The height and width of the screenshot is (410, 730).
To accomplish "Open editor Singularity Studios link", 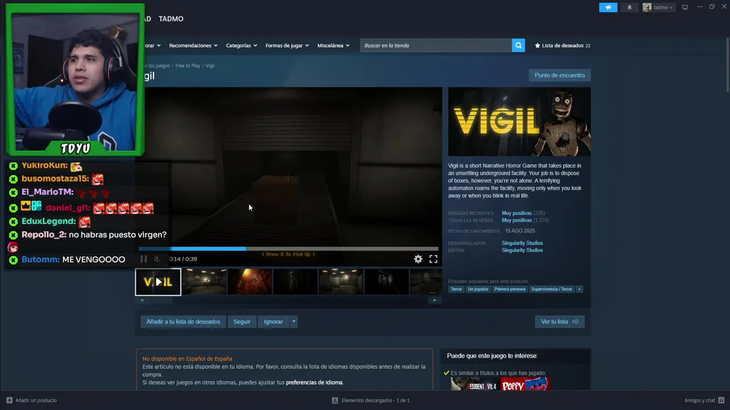I will [522, 251].
